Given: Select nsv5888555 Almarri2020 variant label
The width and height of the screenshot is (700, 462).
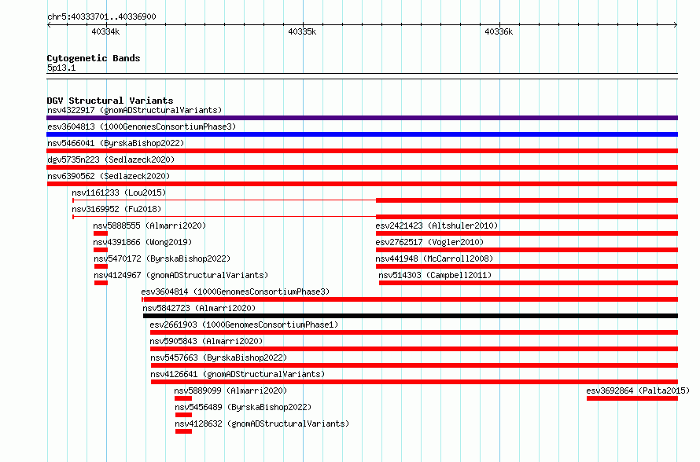Looking at the screenshot, I should [x=149, y=225].
